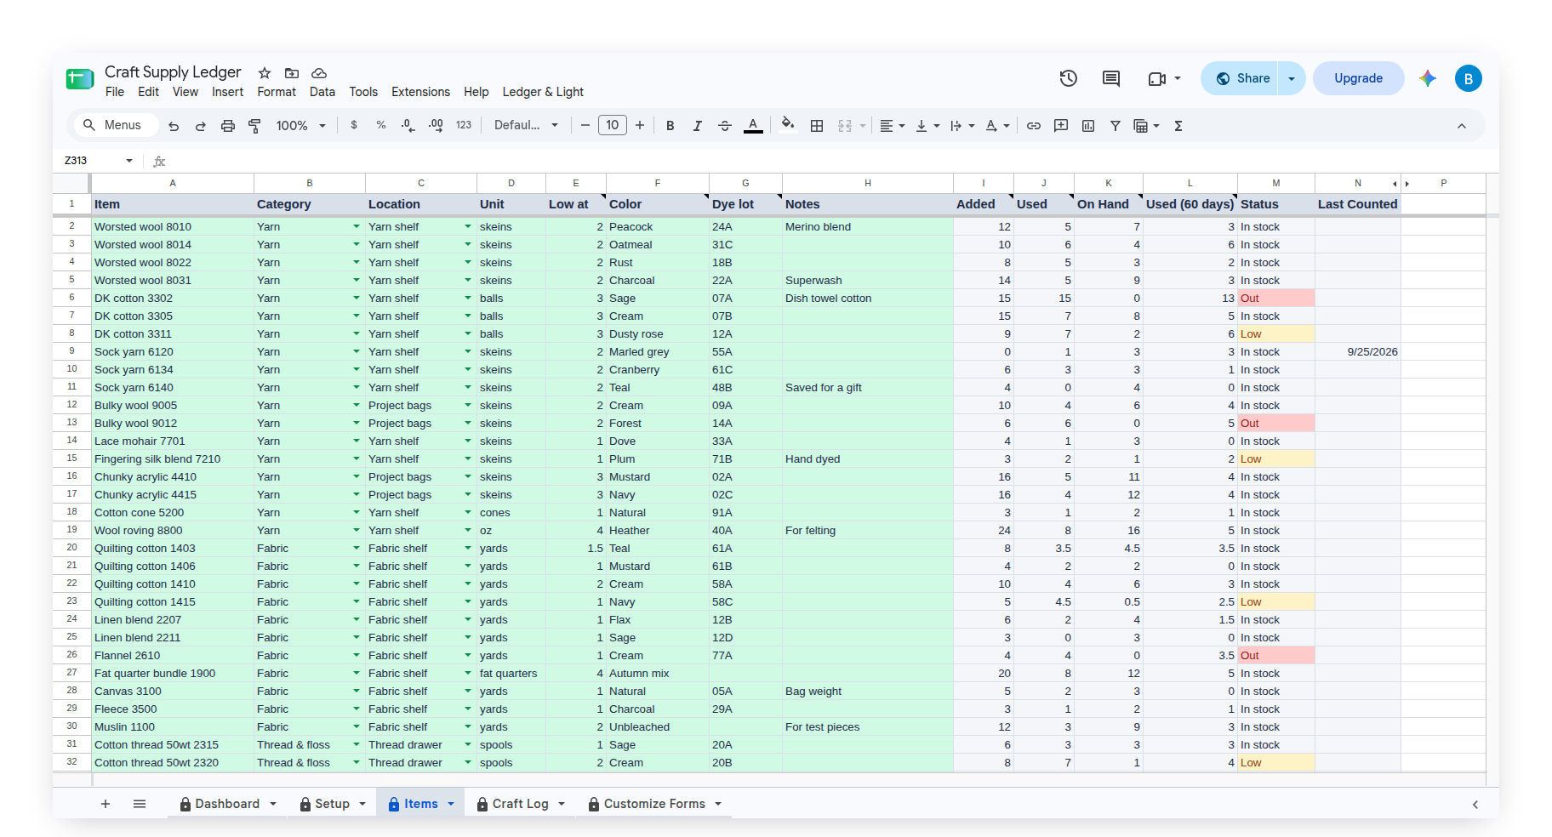Format as currency dollar icon
This screenshot has height=837, width=1552.
click(x=354, y=125)
